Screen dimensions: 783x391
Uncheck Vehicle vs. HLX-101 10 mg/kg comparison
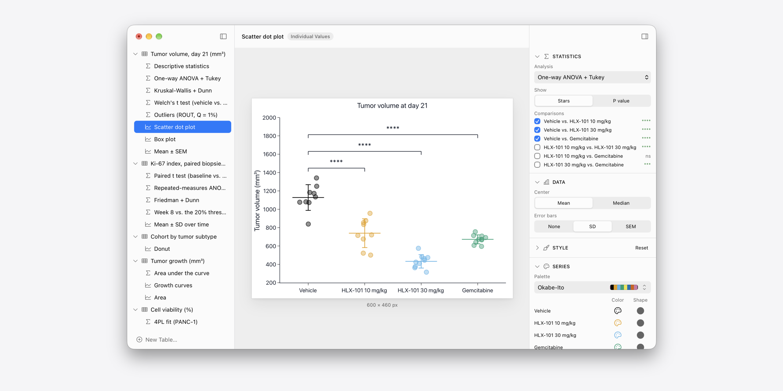(537, 121)
